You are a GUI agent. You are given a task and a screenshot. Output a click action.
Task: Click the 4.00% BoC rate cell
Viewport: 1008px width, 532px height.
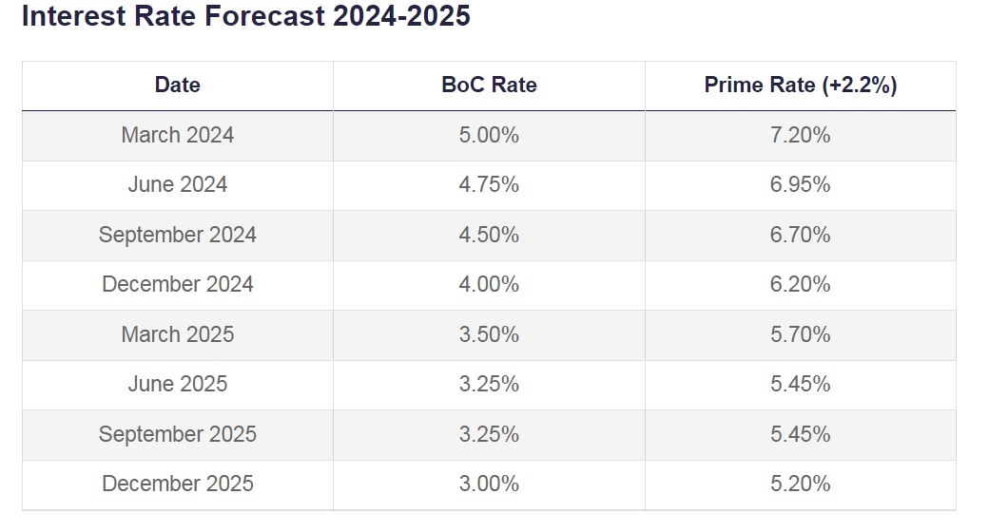(489, 284)
